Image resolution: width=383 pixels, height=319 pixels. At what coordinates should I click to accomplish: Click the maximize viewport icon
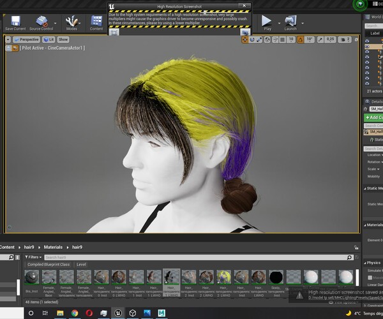click(356, 40)
